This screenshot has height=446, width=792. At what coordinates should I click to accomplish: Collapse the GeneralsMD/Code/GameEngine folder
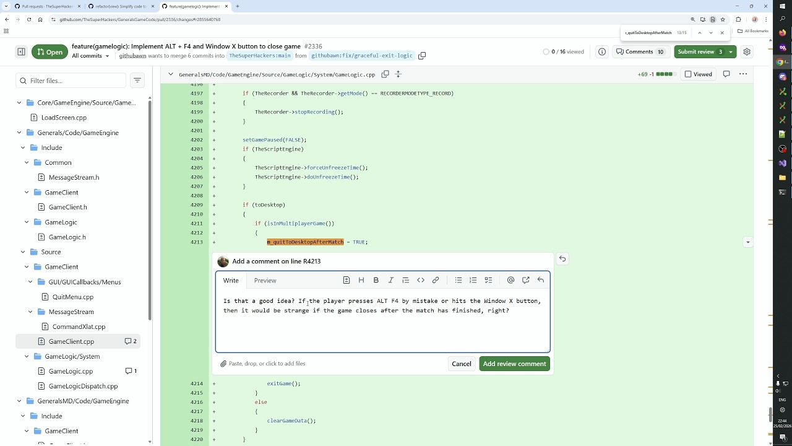pos(19,401)
